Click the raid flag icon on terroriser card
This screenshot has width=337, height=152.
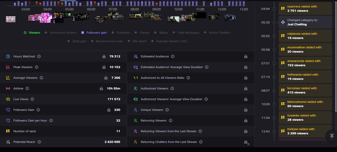tap(283, 90)
